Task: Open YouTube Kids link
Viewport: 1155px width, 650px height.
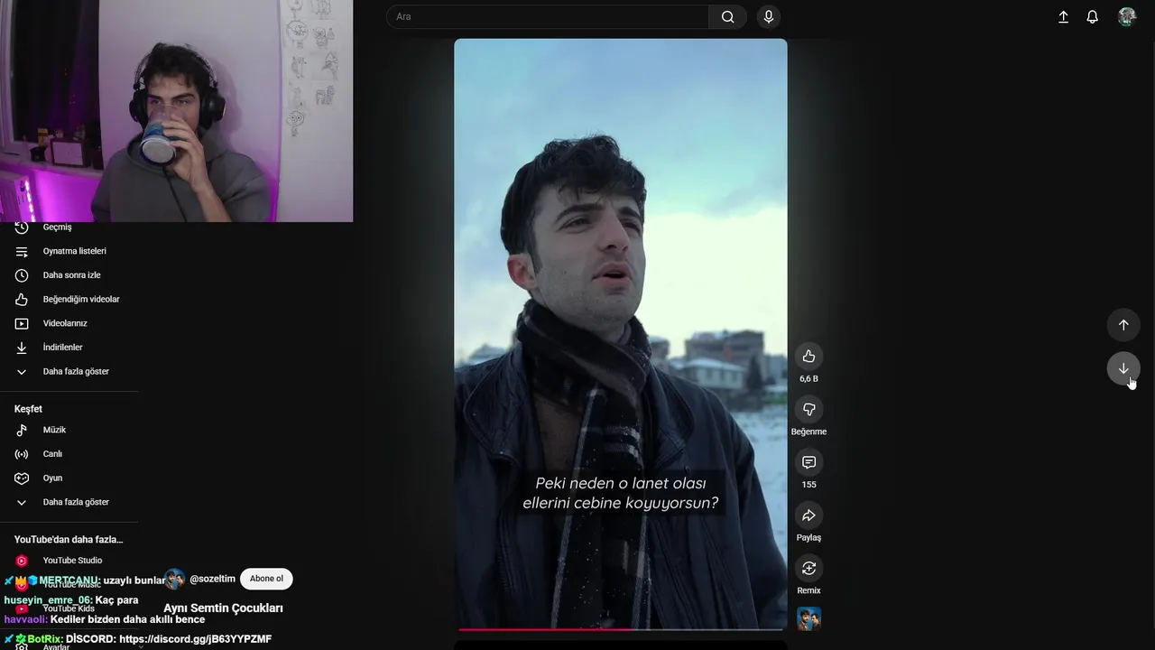Action: click(69, 608)
